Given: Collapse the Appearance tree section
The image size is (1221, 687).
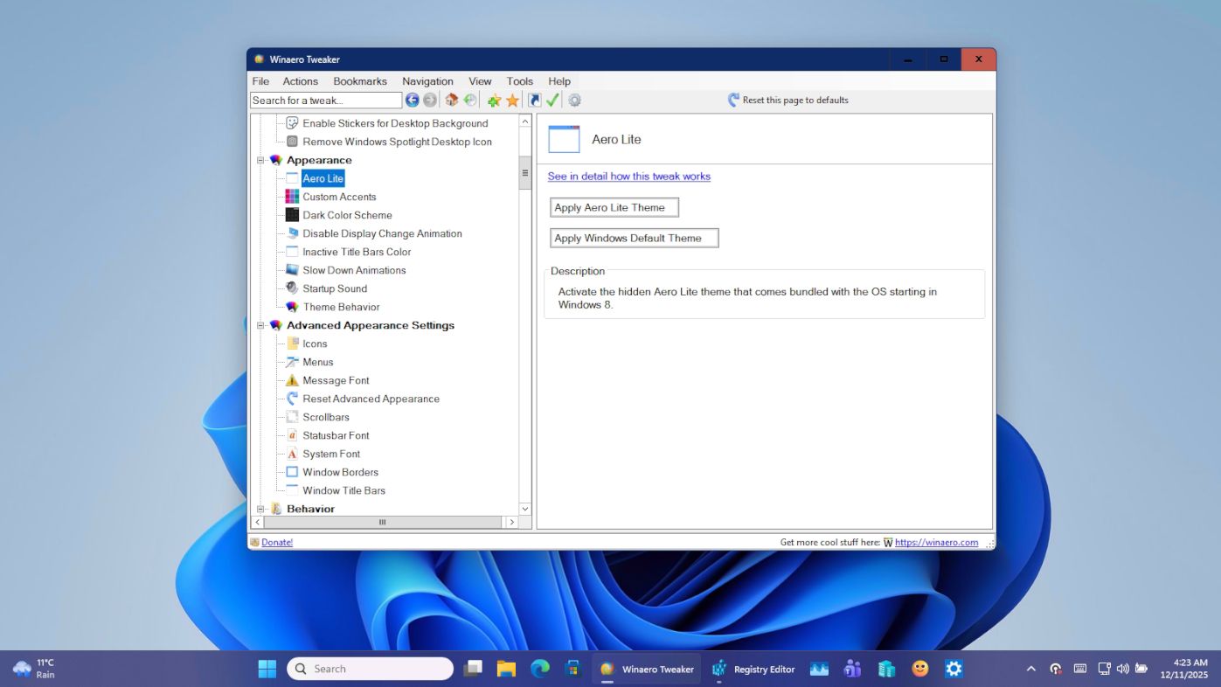Looking at the screenshot, I should (260, 160).
